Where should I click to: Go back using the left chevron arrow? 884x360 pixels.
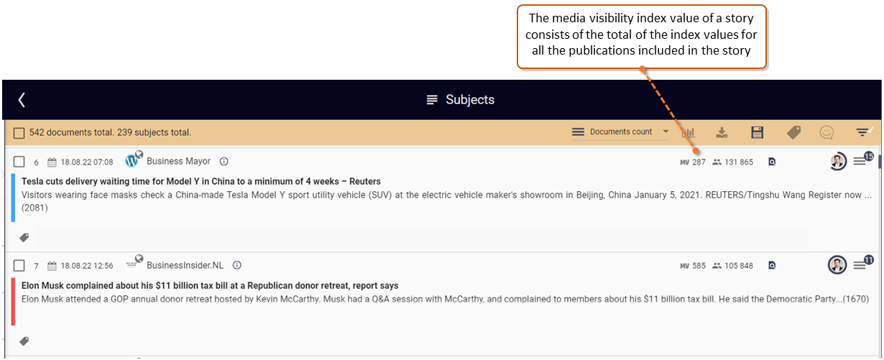point(22,100)
